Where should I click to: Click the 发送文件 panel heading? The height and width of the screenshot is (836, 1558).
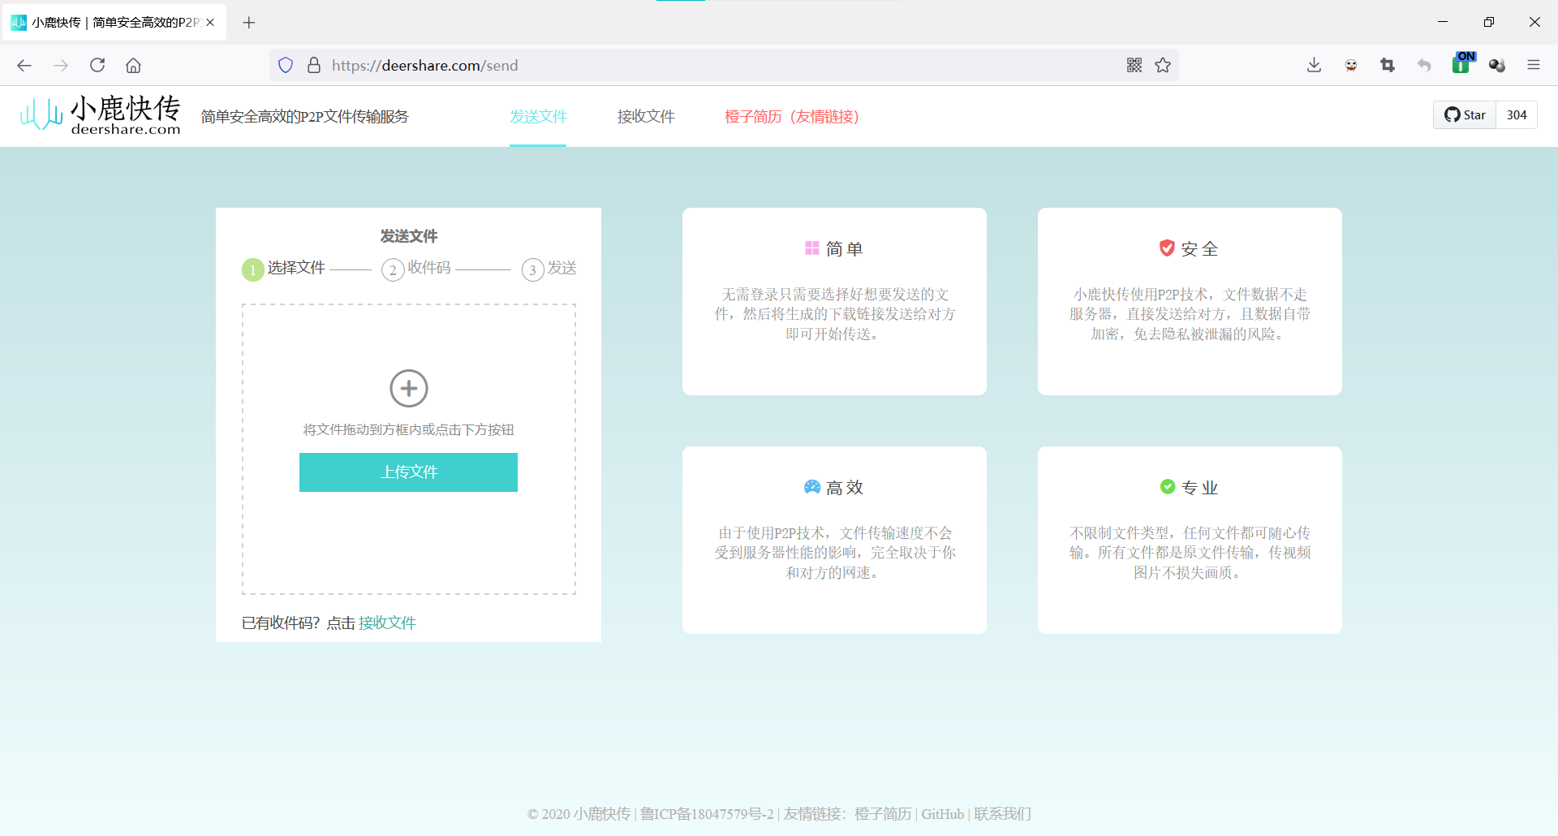409,236
